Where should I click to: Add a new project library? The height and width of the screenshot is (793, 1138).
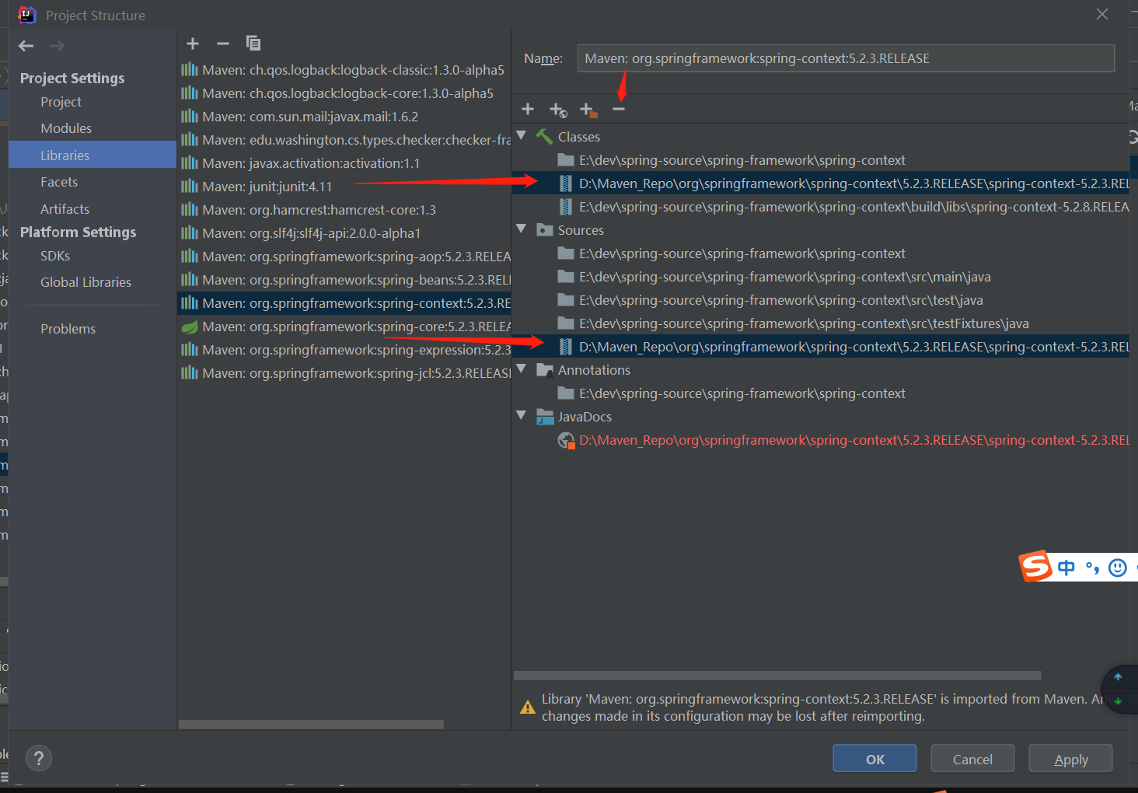point(193,44)
